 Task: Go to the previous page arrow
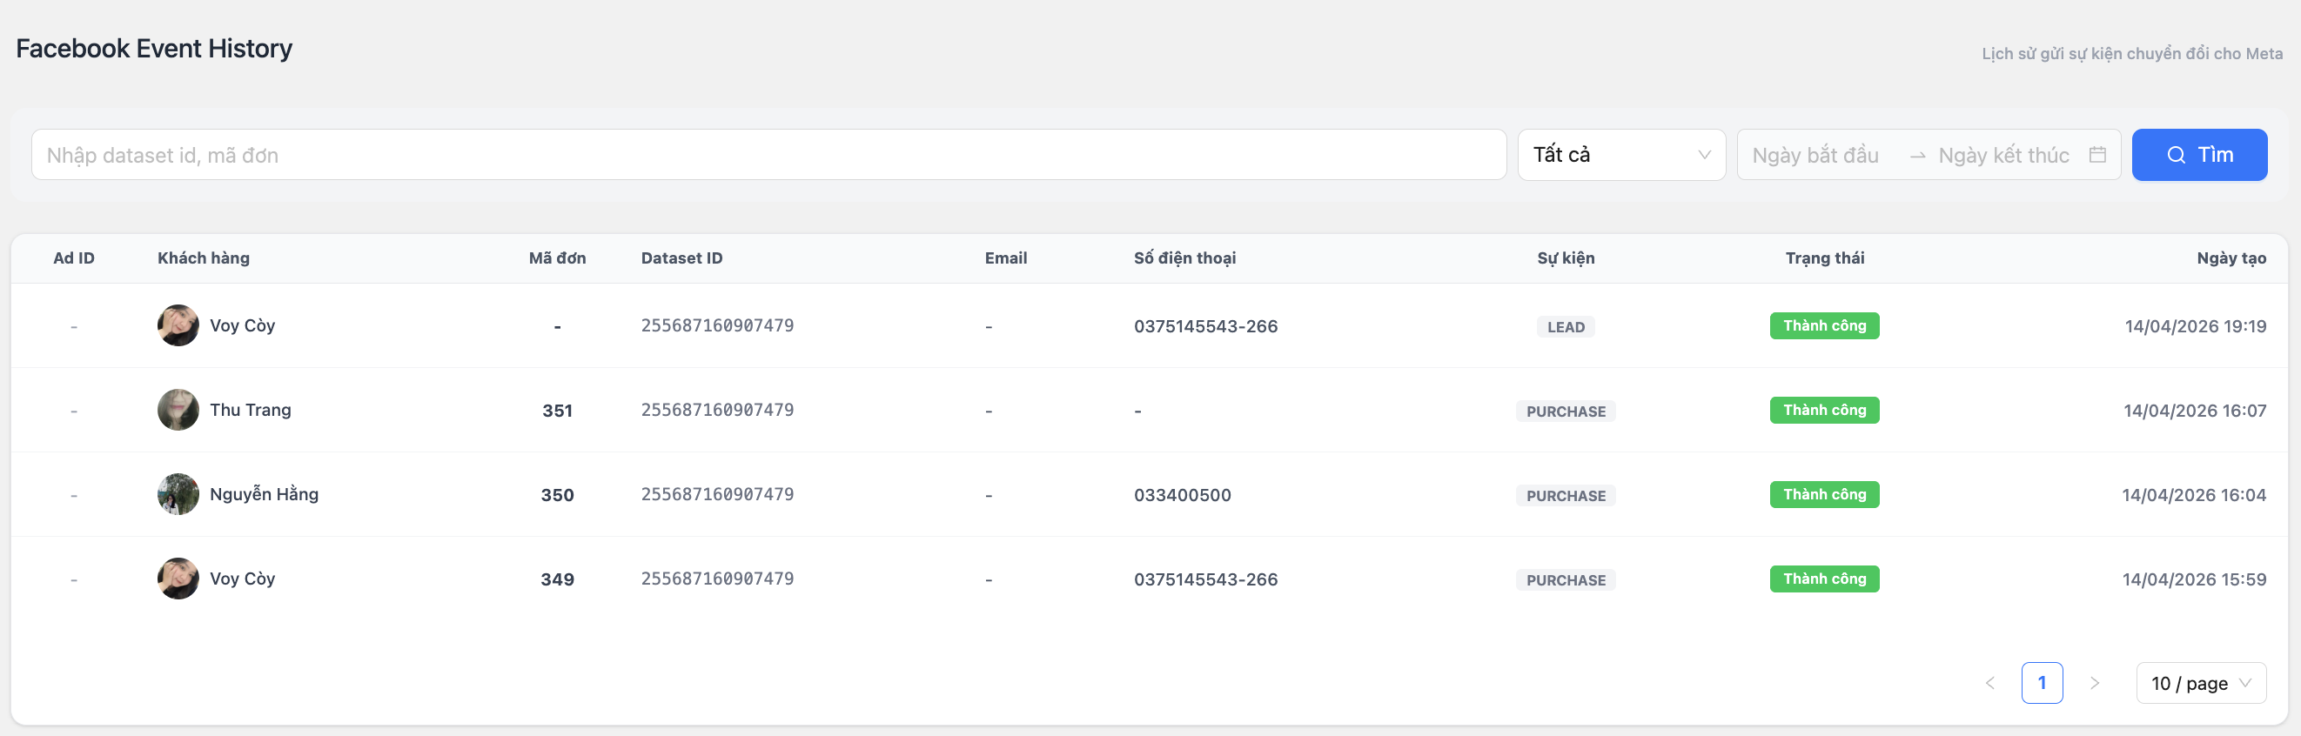1990,683
